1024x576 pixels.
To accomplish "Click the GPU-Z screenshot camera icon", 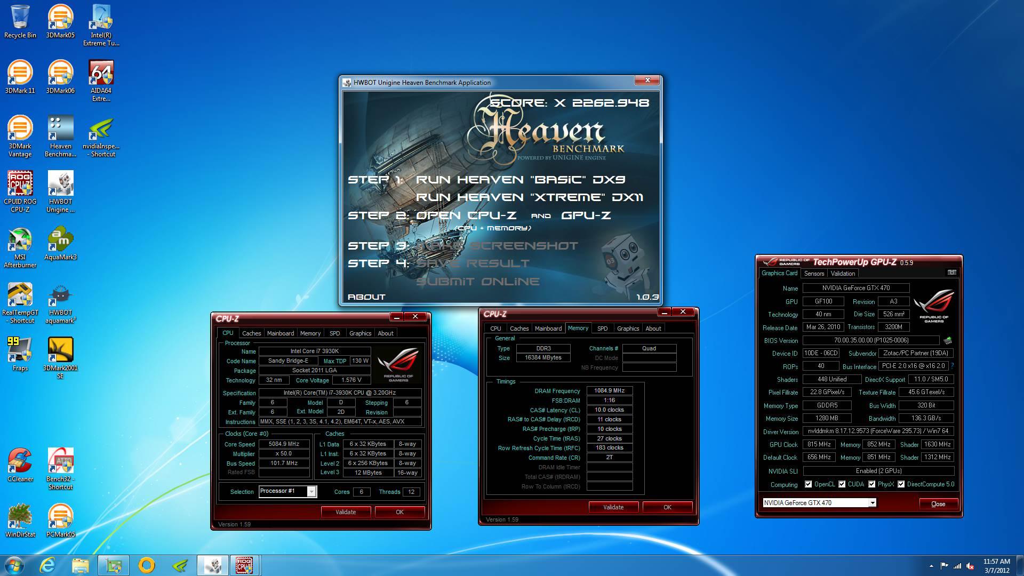I will coord(951,273).
